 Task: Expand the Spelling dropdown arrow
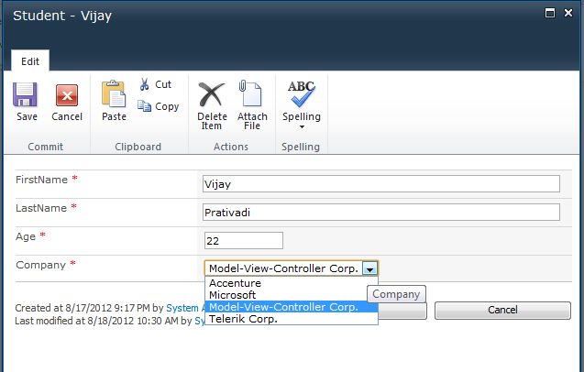pos(302,127)
